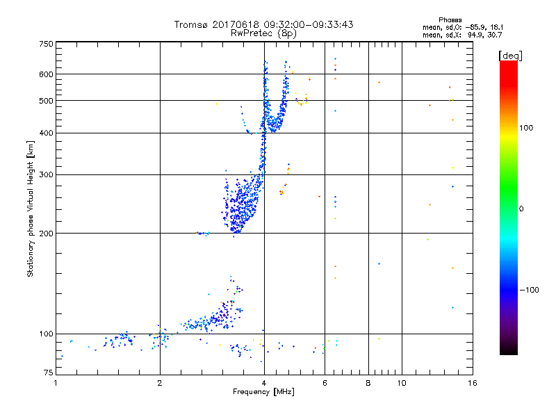Click the cyan point near 14 MHz, 120 km
This screenshot has width=556, height=417.
[453, 307]
